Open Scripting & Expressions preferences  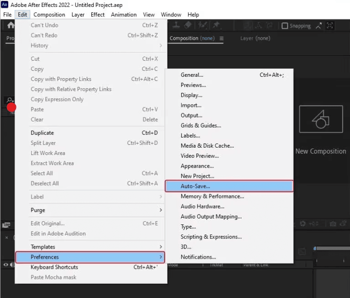(x=229, y=237)
